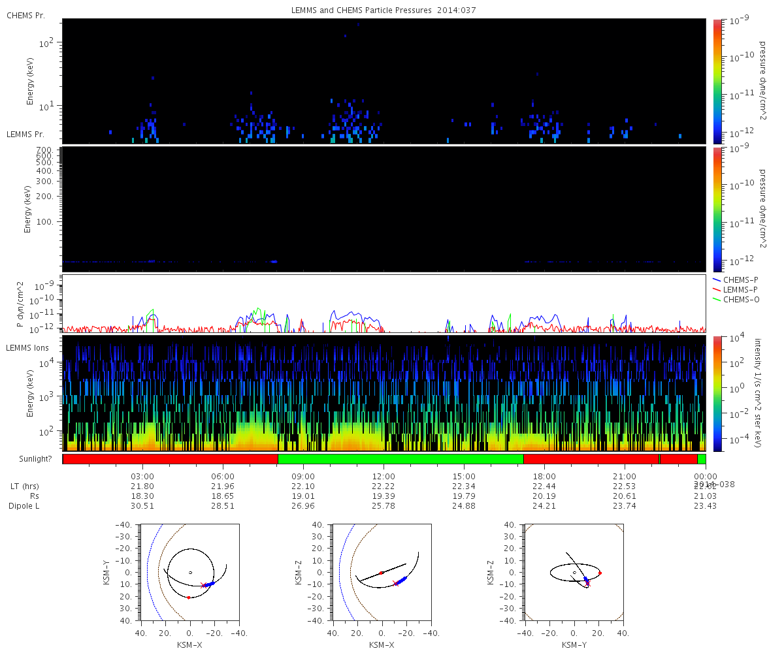Click the top CHEMS pressure color bar
784x653 pixels.
tap(717, 81)
